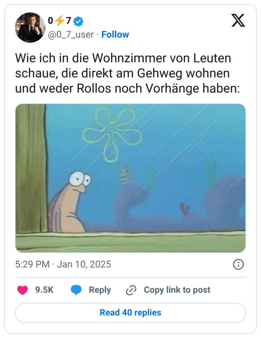Select Copy link to post
This screenshot has width=261, height=338.
(177, 290)
